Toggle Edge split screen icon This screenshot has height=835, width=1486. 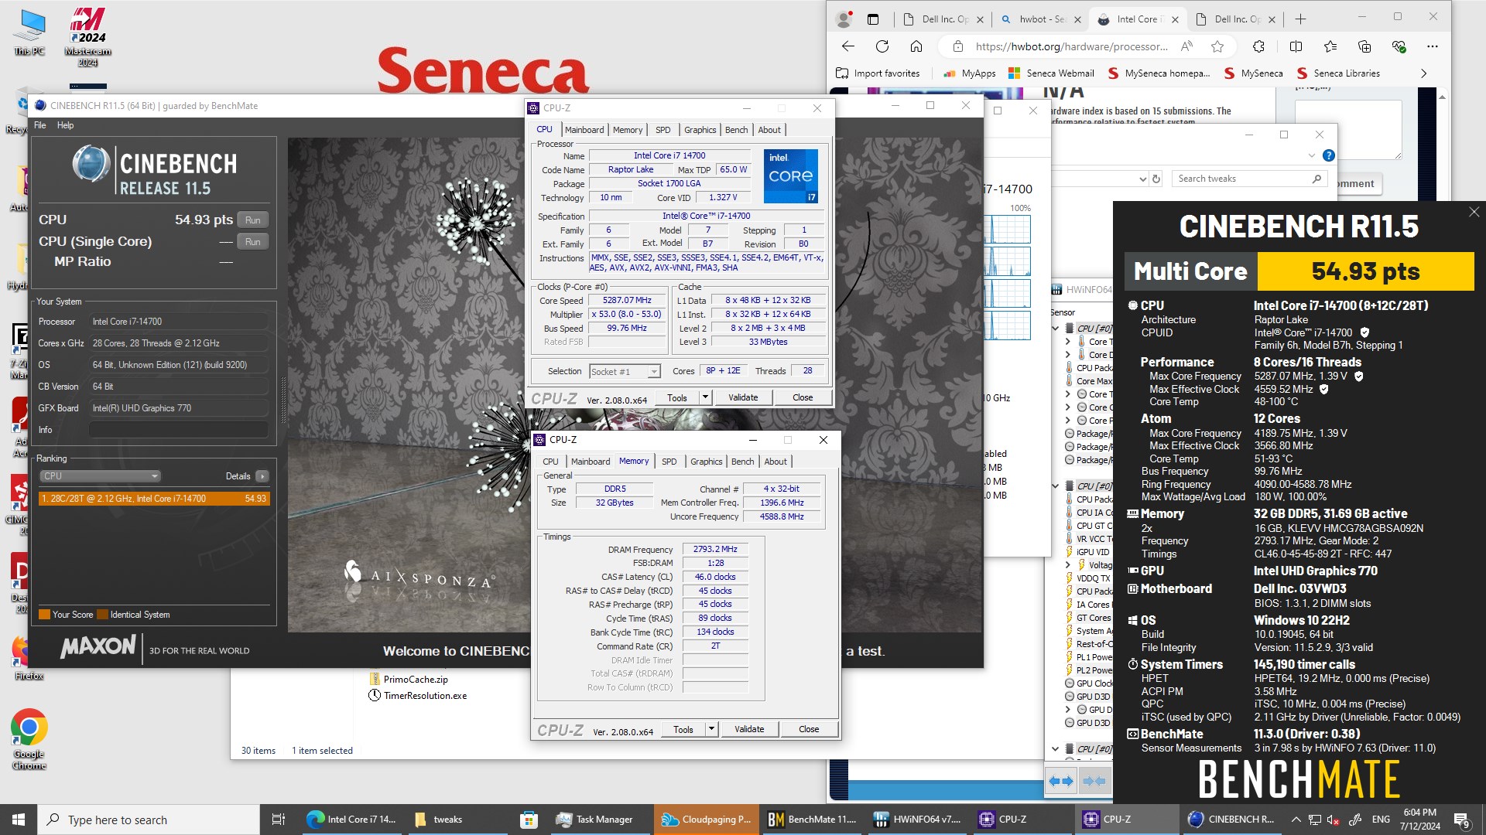pos(1296,46)
